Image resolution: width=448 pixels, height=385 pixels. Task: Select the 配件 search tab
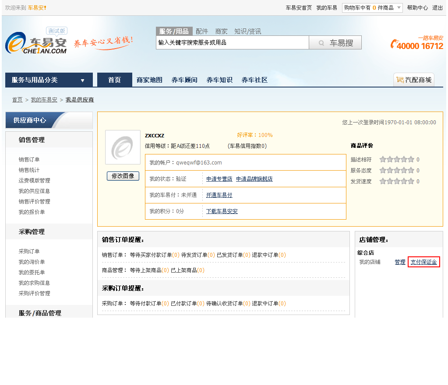(202, 31)
